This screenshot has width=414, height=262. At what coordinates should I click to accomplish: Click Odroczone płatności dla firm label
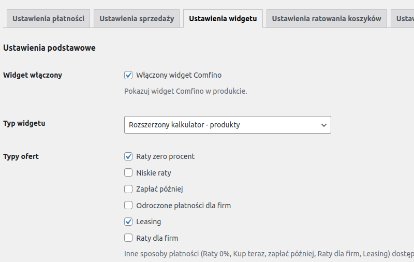point(184,206)
